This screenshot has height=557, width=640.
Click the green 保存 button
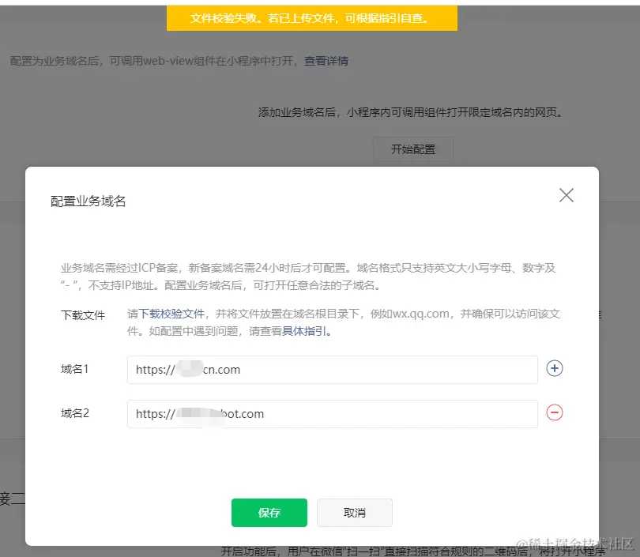click(x=269, y=513)
